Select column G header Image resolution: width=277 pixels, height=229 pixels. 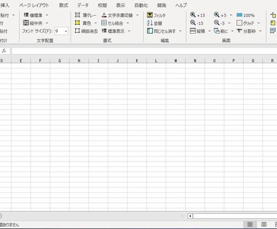(x=60, y=60)
